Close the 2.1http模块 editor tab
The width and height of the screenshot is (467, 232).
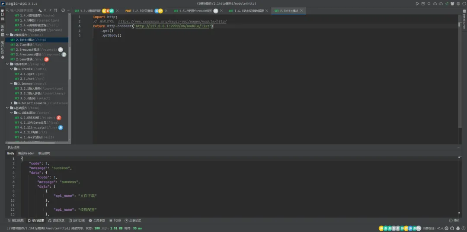[301, 10]
